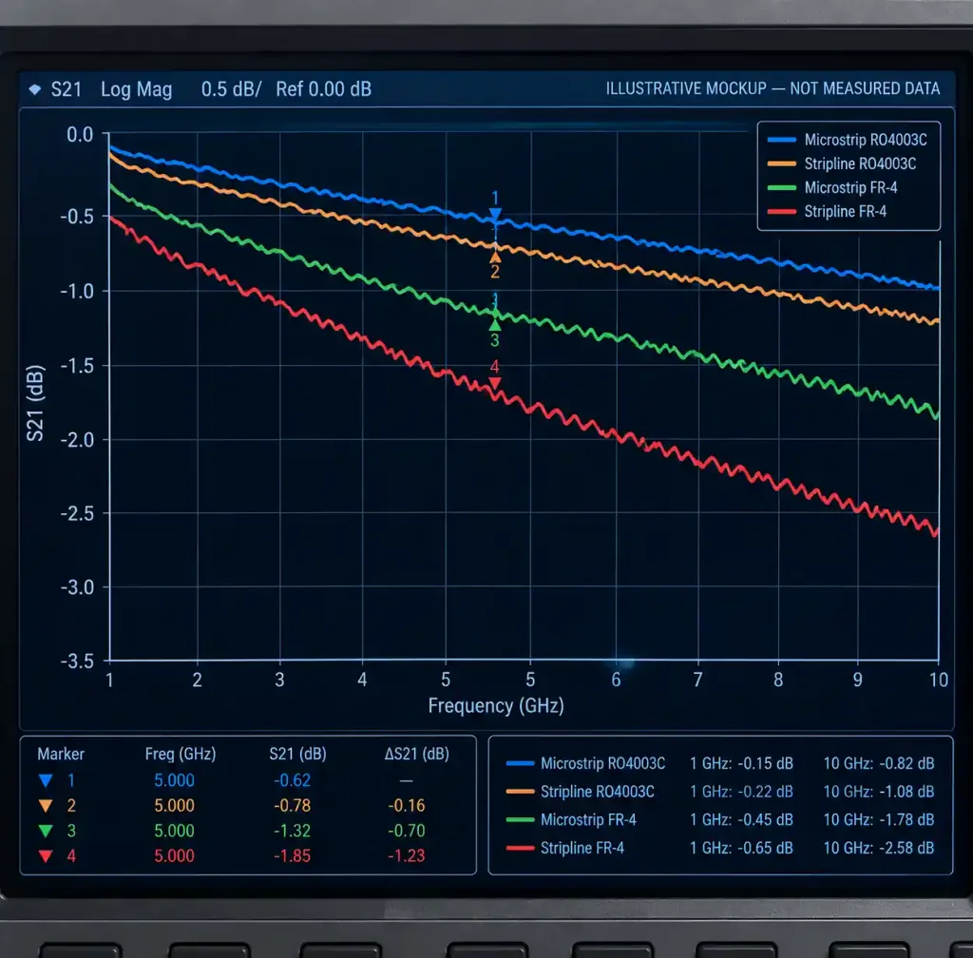Click delta value '-0.70' for marker 3
The image size is (973, 958).
click(407, 831)
